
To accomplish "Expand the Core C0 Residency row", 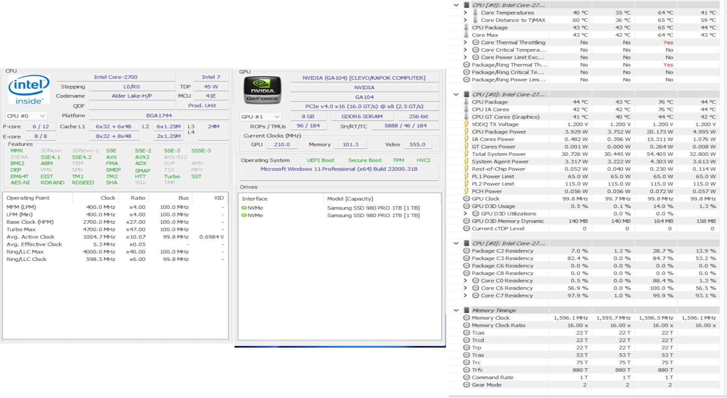I will [x=465, y=280].
